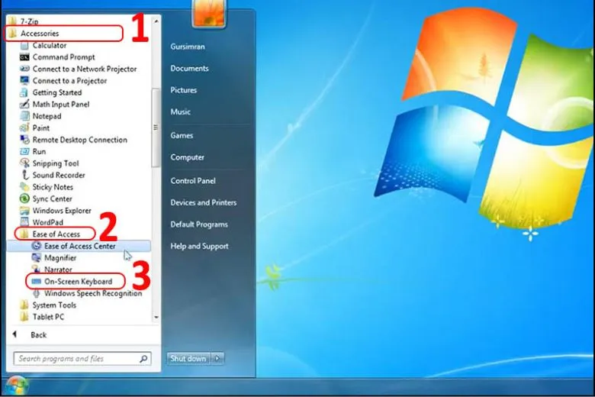Click the Sound Recorder microphone icon
This screenshot has width=595, height=397.
click(24, 175)
